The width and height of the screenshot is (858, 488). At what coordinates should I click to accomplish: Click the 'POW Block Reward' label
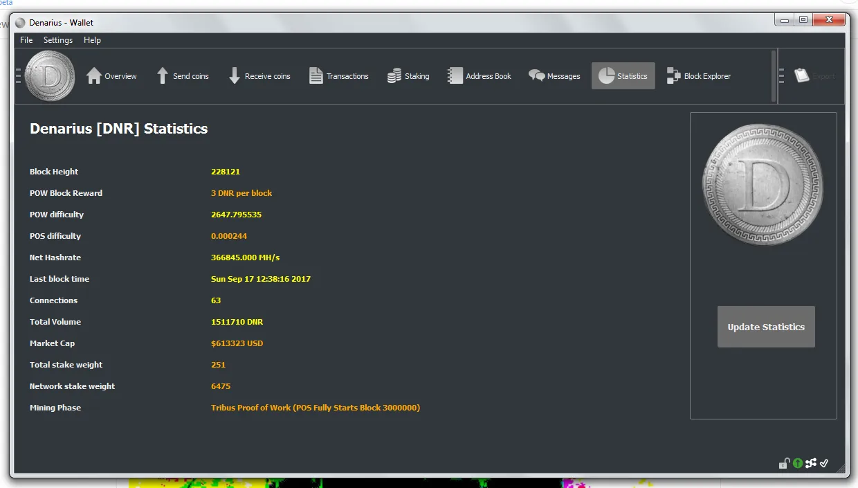[66, 193]
